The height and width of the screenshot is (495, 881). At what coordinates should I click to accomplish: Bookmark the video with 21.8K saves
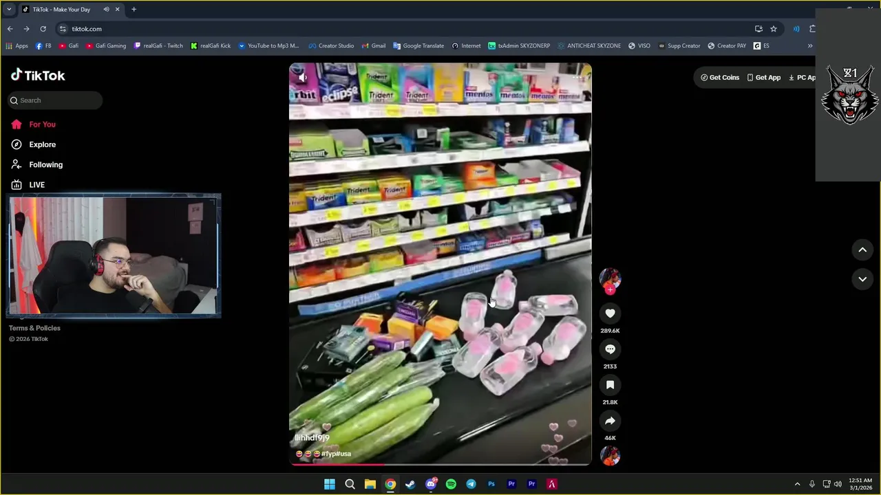pos(610,385)
